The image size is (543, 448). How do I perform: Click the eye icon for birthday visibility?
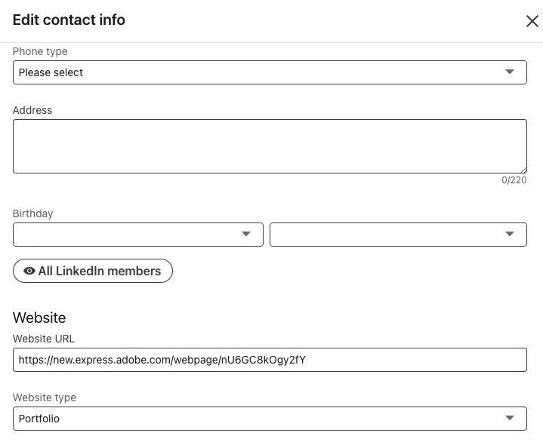29,271
